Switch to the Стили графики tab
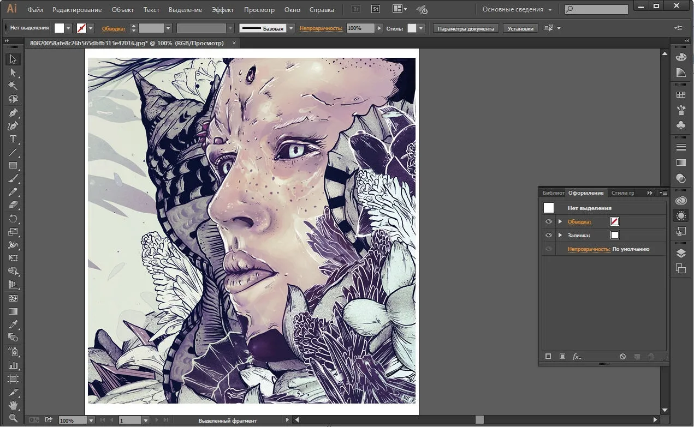Viewport: 694px width, 427px height. (x=622, y=193)
